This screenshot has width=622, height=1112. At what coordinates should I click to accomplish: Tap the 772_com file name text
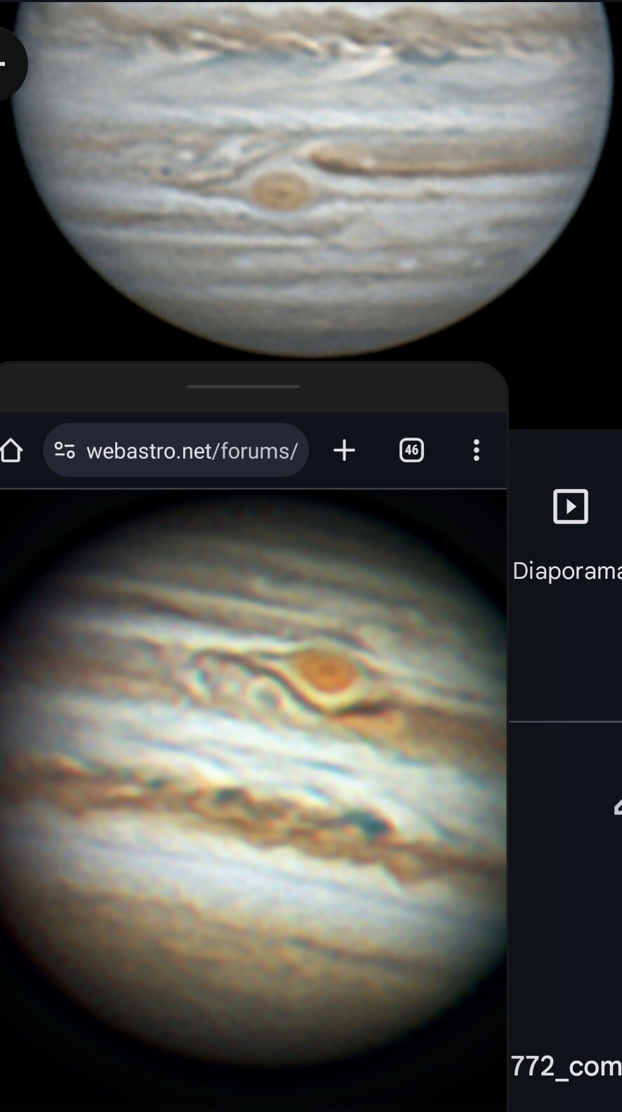[566, 1066]
